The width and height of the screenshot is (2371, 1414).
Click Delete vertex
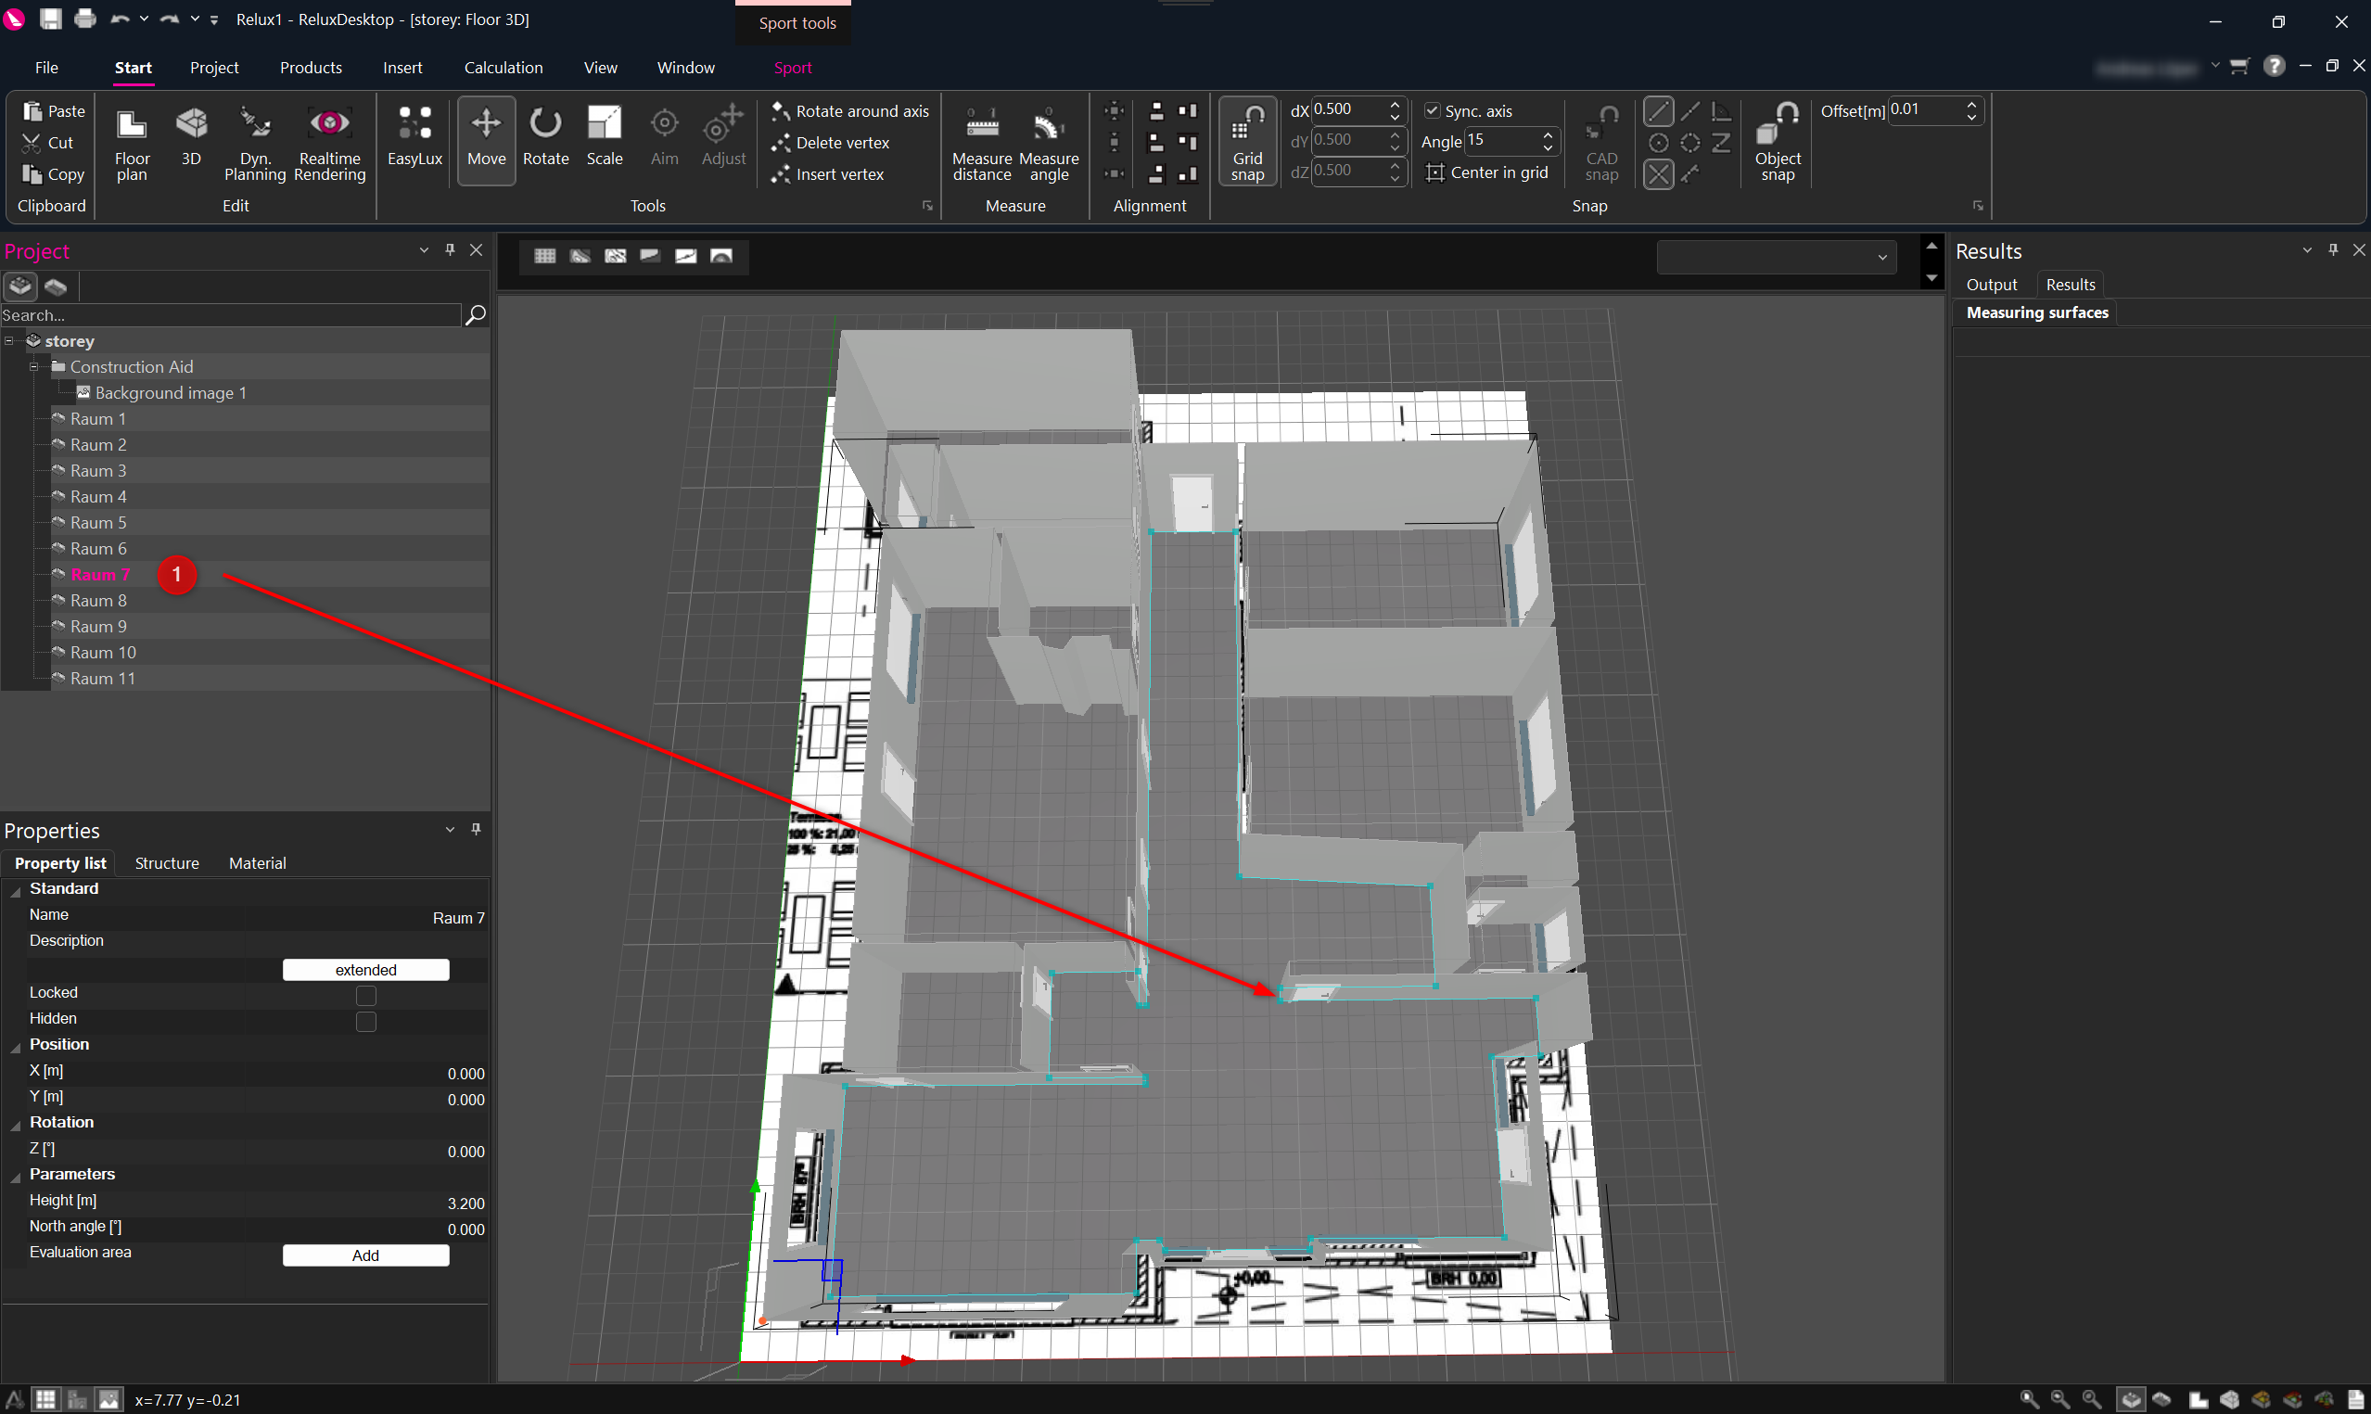point(830,143)
